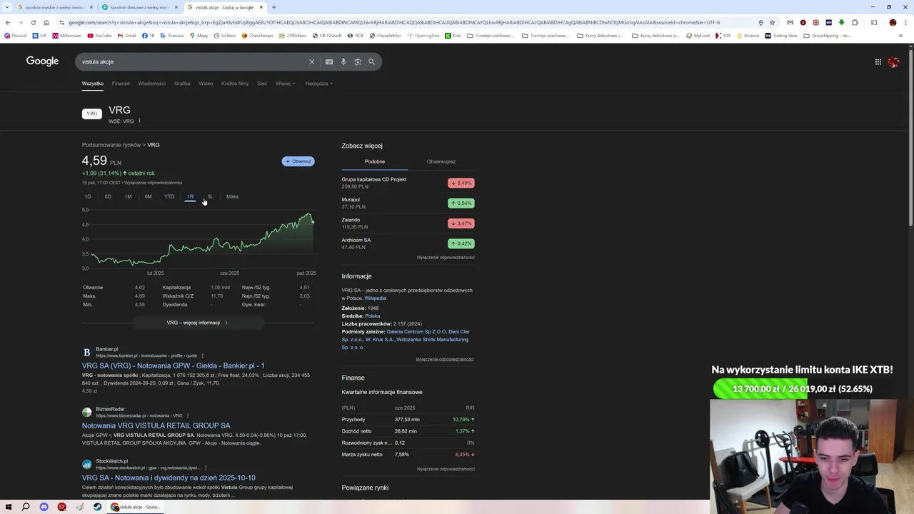Image resolution: width=914 pixels, height=514 pixels.
Task: Open the on-screen keyboard input tool icon
Action: (x=329, y=62)
